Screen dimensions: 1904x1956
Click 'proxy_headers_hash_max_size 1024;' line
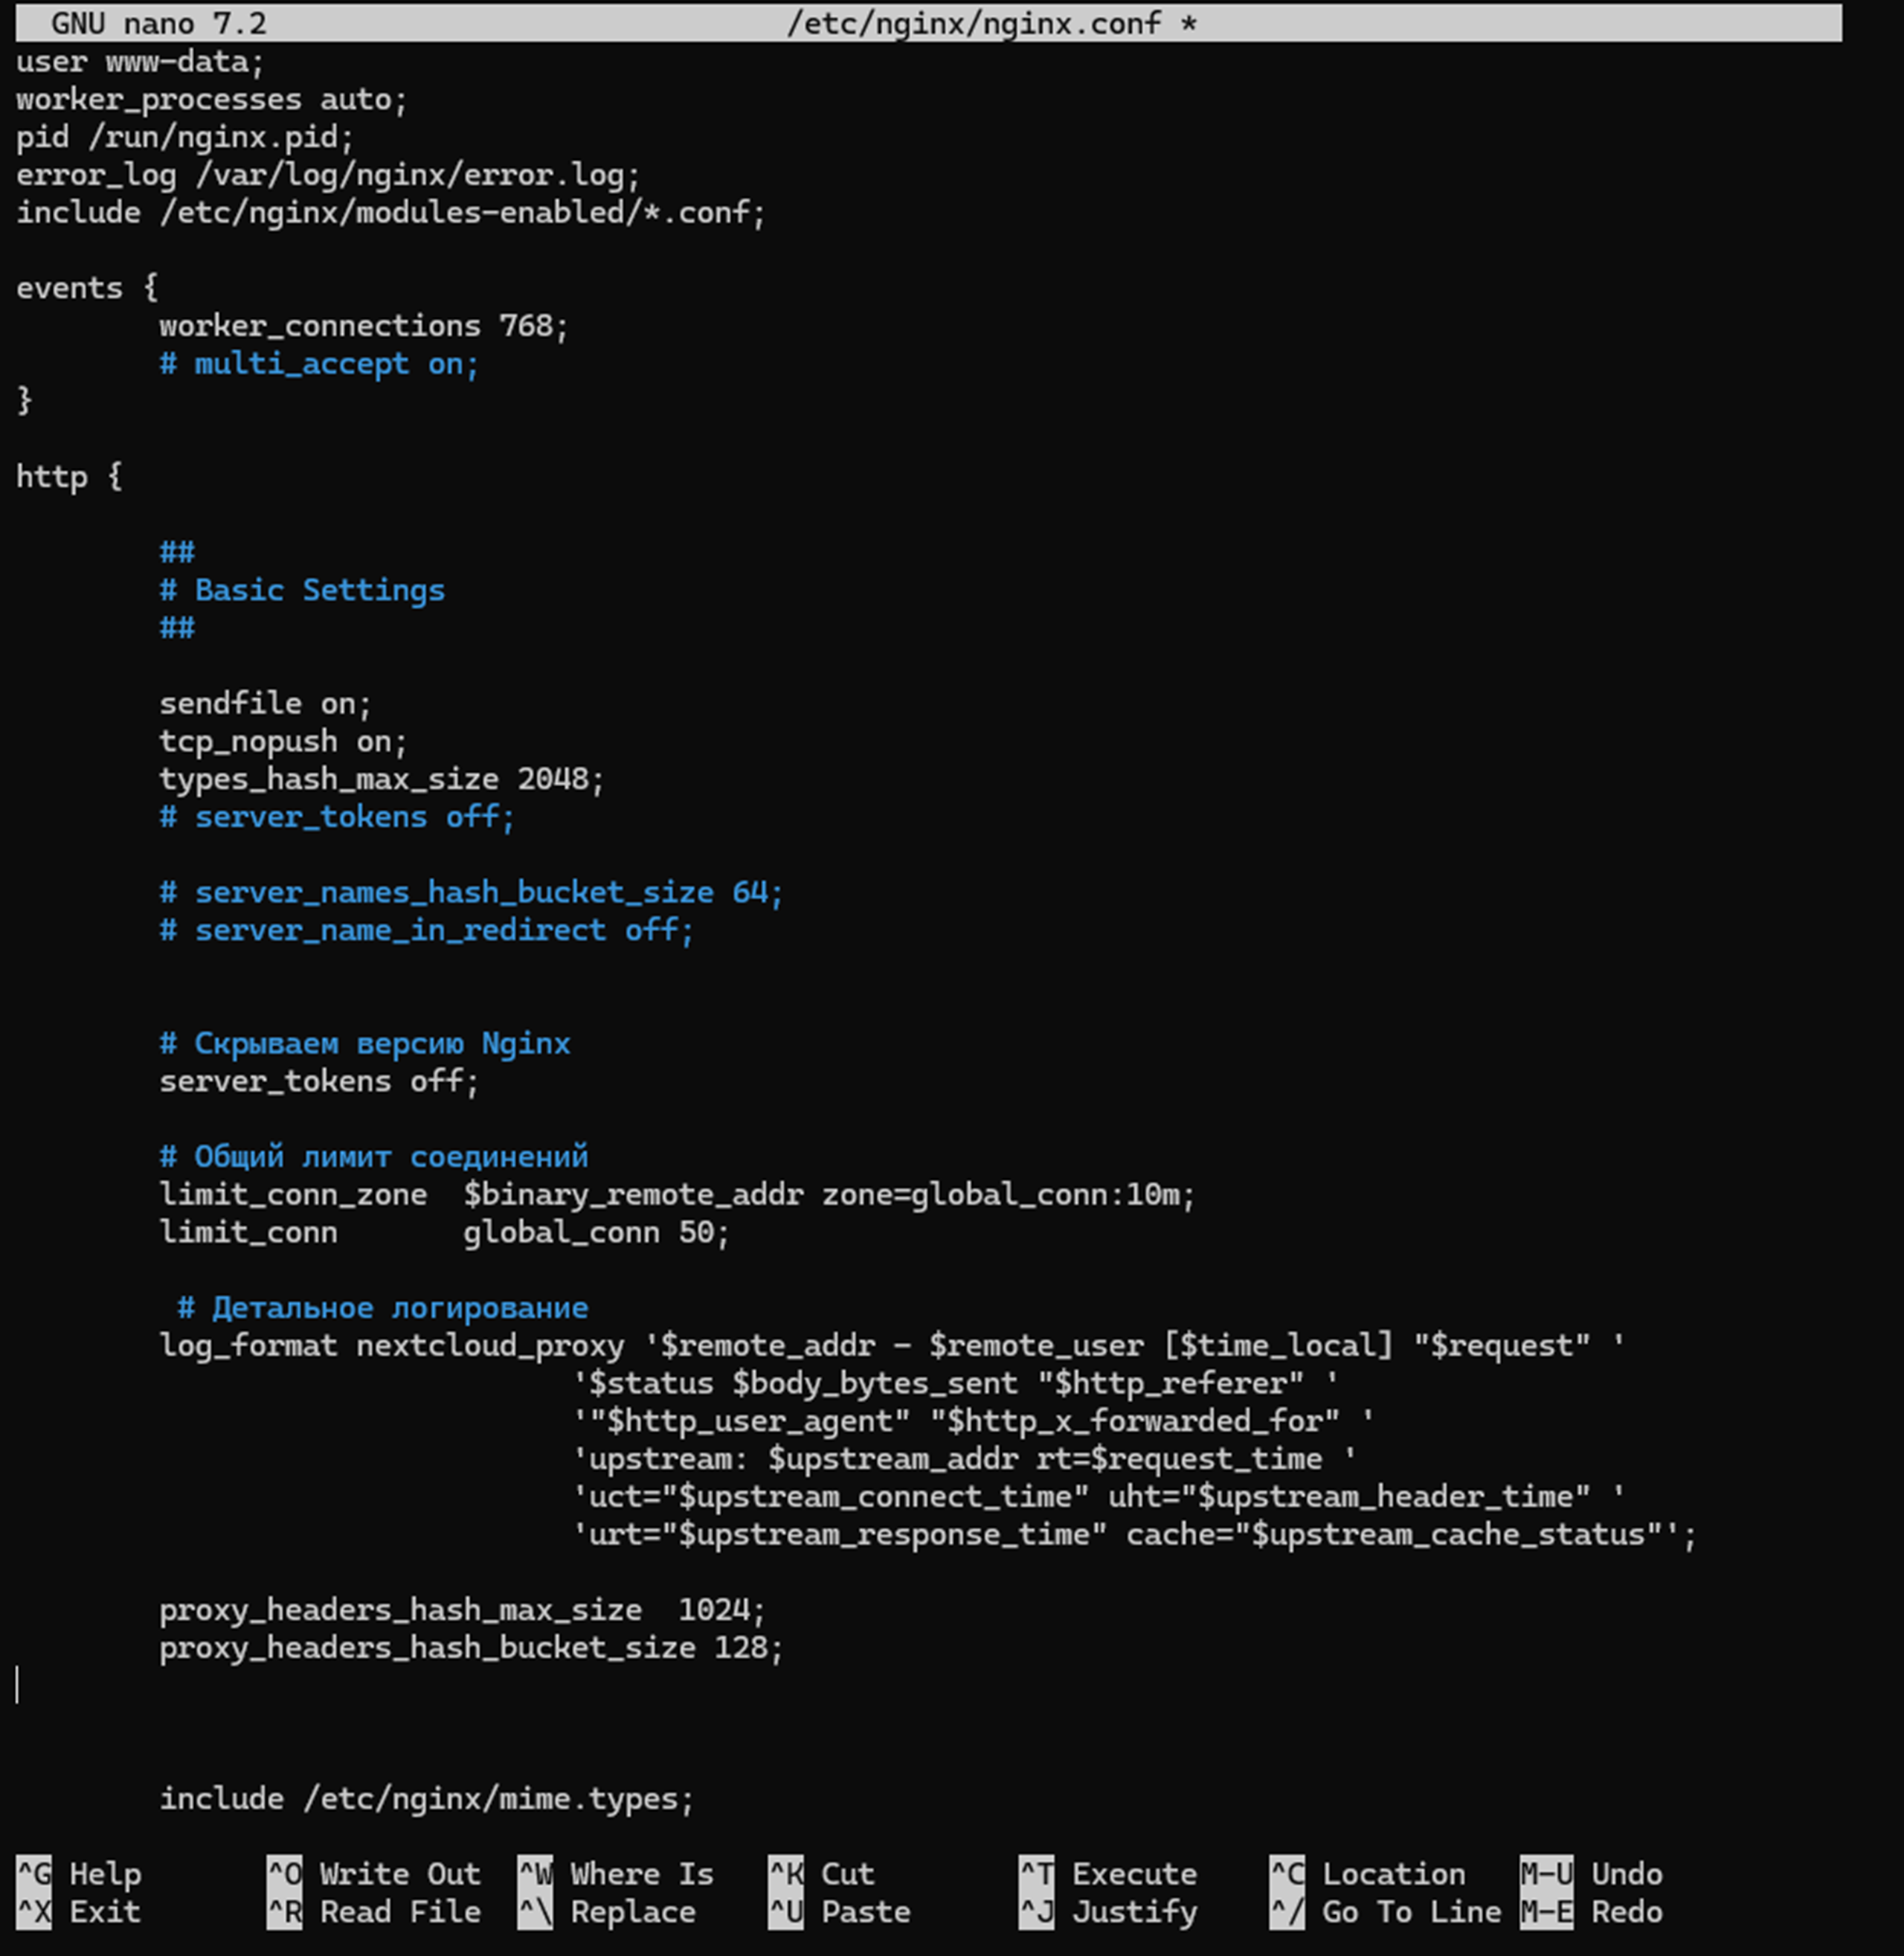[x=462, y=1610]
